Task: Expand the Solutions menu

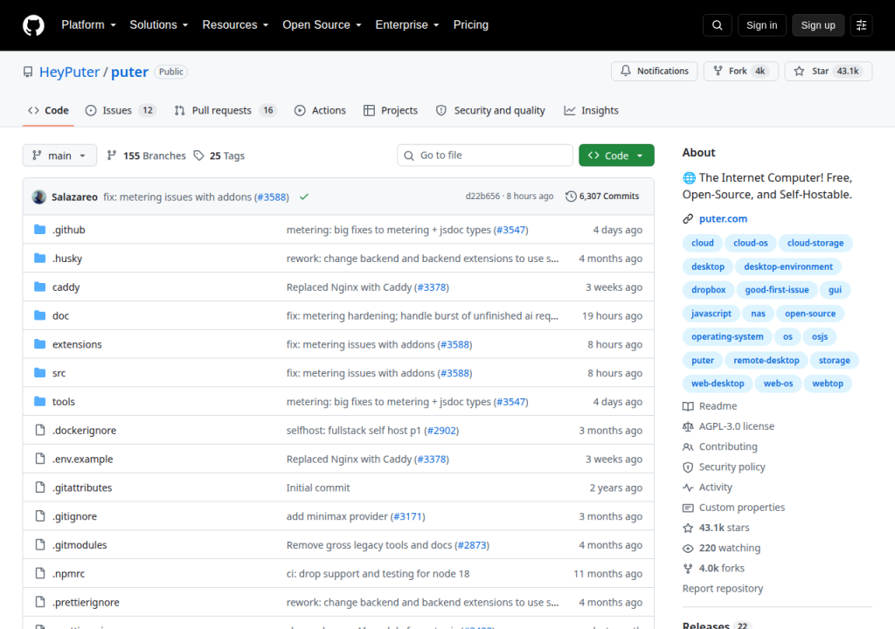Action: click(x=159, y=25)
